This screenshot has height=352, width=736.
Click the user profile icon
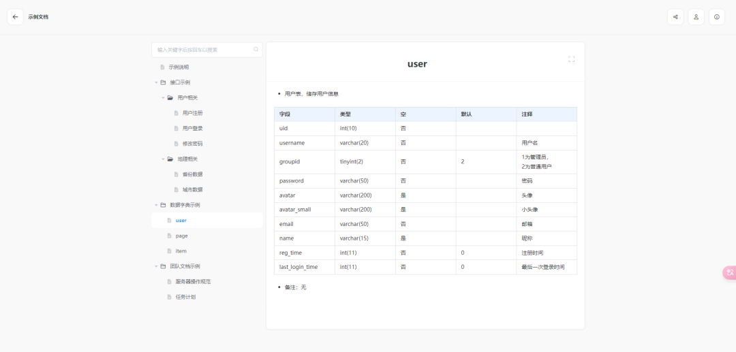coord(696,17)
